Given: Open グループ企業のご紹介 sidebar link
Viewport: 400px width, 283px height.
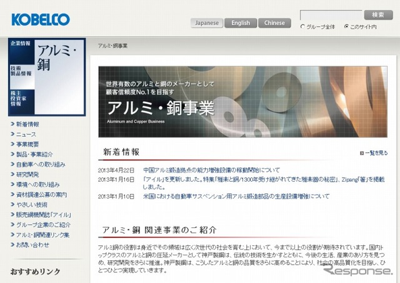Looking at the screenshot, I should click(x=43, y=225).
